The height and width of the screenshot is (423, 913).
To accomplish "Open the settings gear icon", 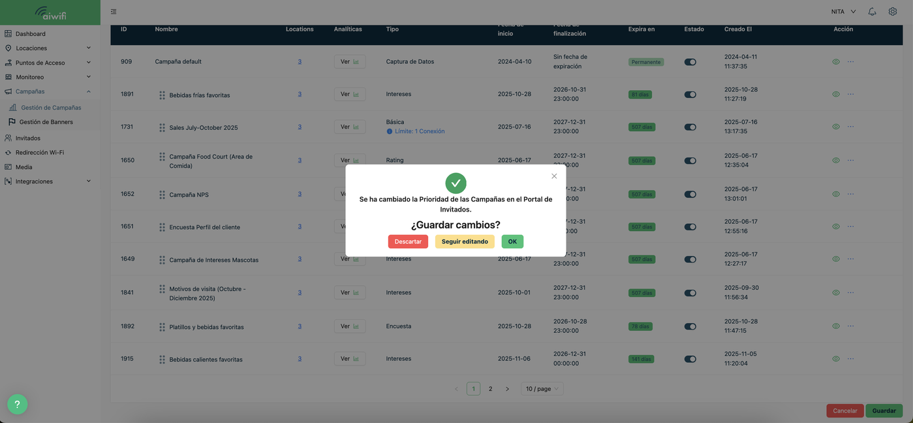I will click(892, 12).
